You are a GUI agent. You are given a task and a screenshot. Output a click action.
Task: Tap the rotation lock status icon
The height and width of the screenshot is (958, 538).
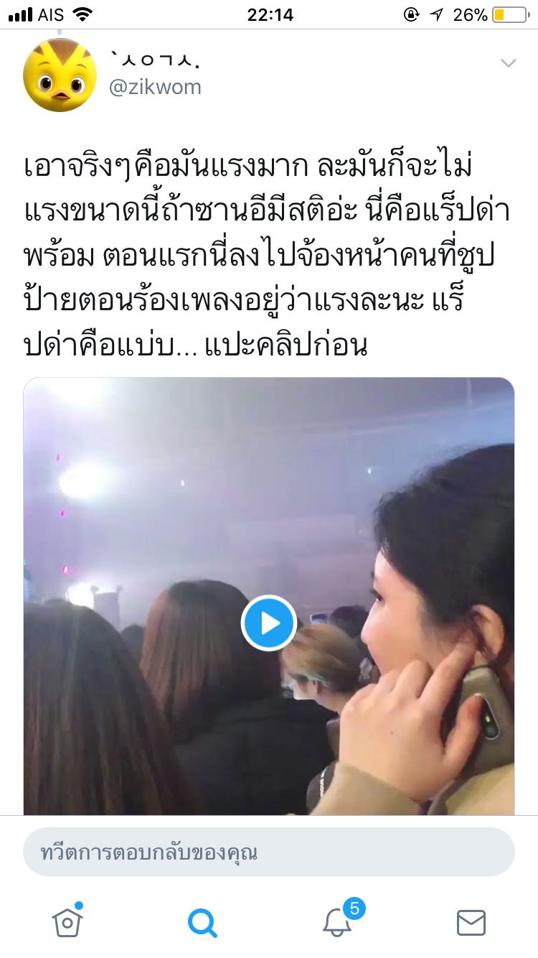[x=412, y=14]
